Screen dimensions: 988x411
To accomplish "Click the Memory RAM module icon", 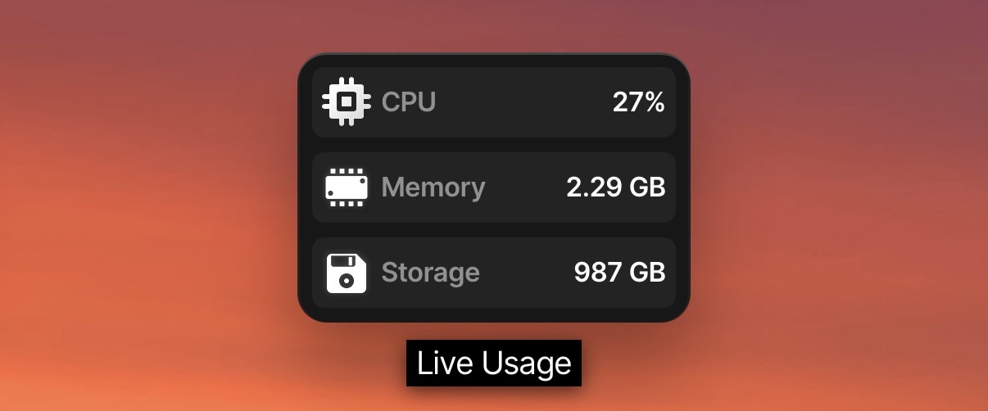I will (346, 187).
